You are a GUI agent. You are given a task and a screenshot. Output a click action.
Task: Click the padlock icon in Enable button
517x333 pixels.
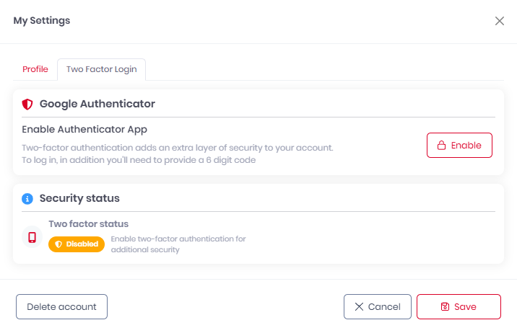[x=441, y=145]
